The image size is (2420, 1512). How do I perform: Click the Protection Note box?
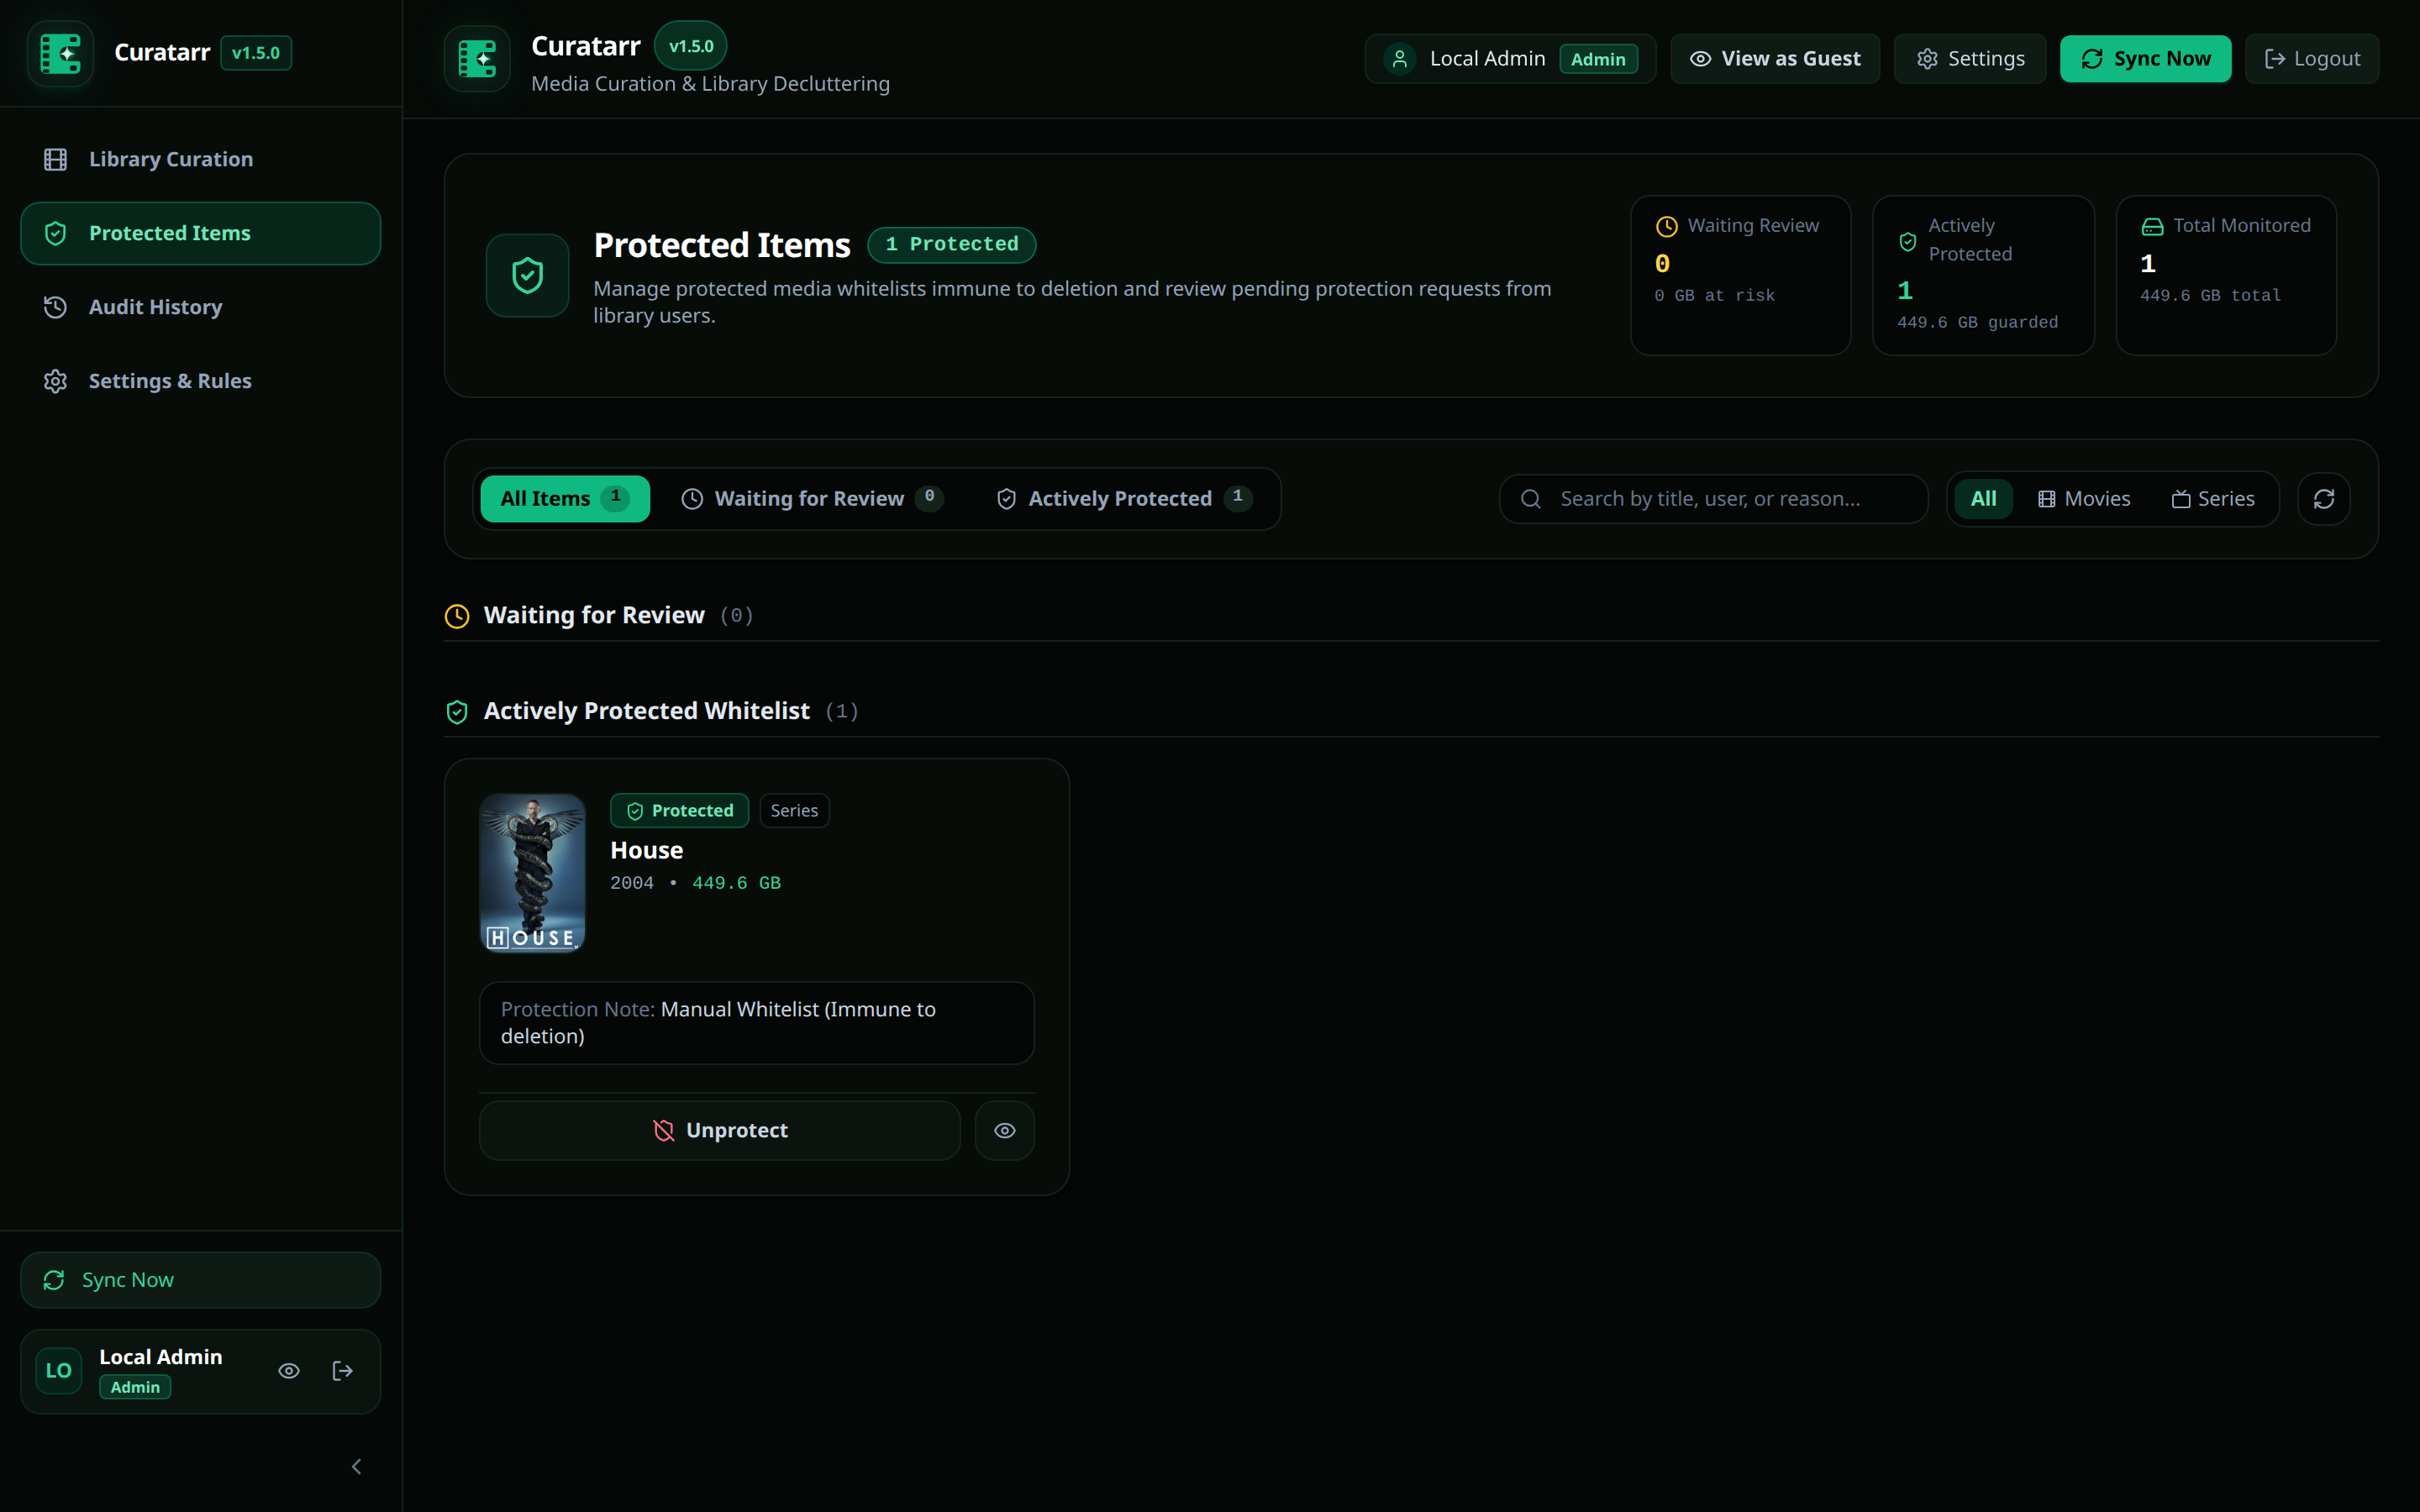point(757,1023)
